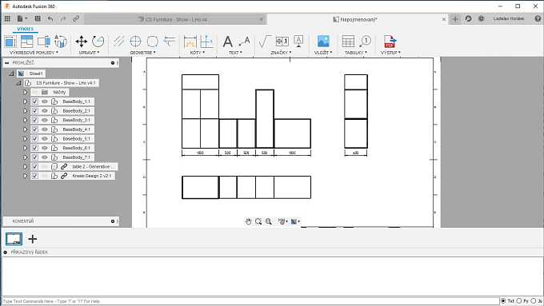544x306 pixels.
Task: Export the drawing to PDF
Action: point(390,42)
